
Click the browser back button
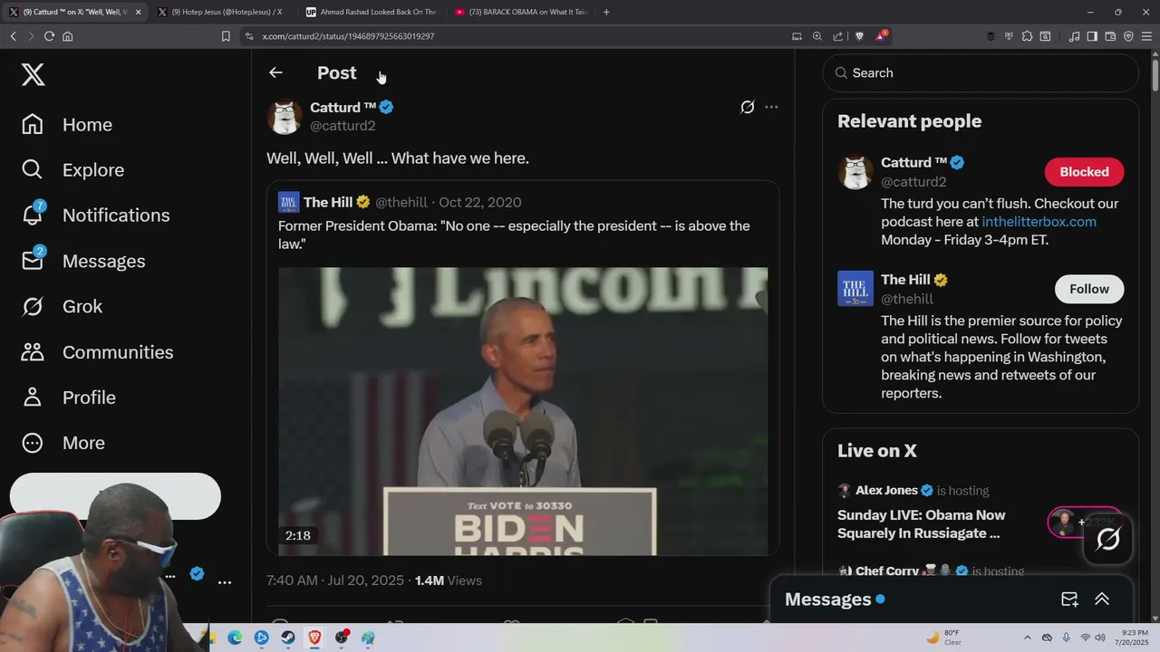pyautogui.click(x=13, y=36)
